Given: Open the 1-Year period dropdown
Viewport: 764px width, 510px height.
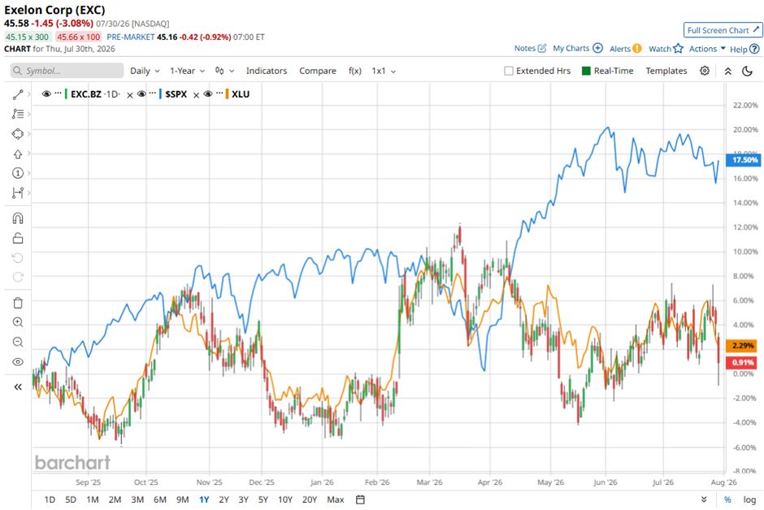Looking at the screenshot, I should pyautogui.click(x=187, y=71).
